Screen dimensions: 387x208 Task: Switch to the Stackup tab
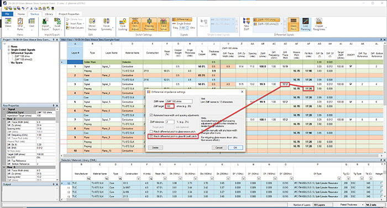coord(34,14)
